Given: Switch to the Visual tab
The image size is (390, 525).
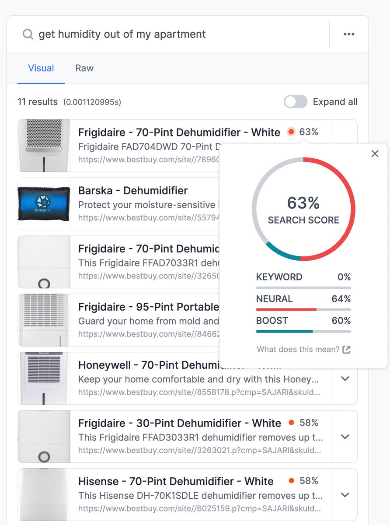Looking at the screenshot, I should click(41, 68).
